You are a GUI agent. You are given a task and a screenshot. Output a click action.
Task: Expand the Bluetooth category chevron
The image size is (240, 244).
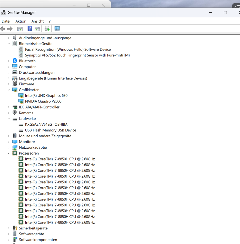pos(9,61)
